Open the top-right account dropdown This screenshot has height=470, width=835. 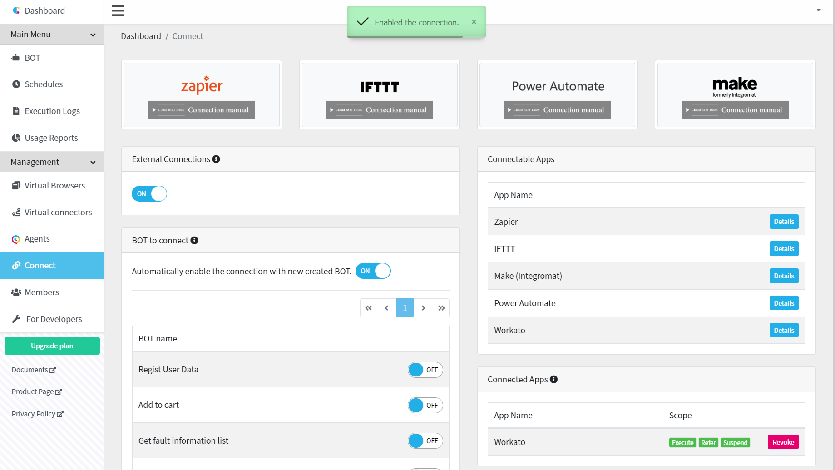click(819, 10)
